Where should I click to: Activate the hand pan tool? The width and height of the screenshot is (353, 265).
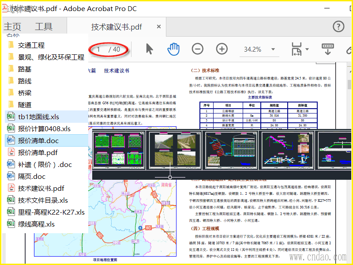(x=173, y=49)
